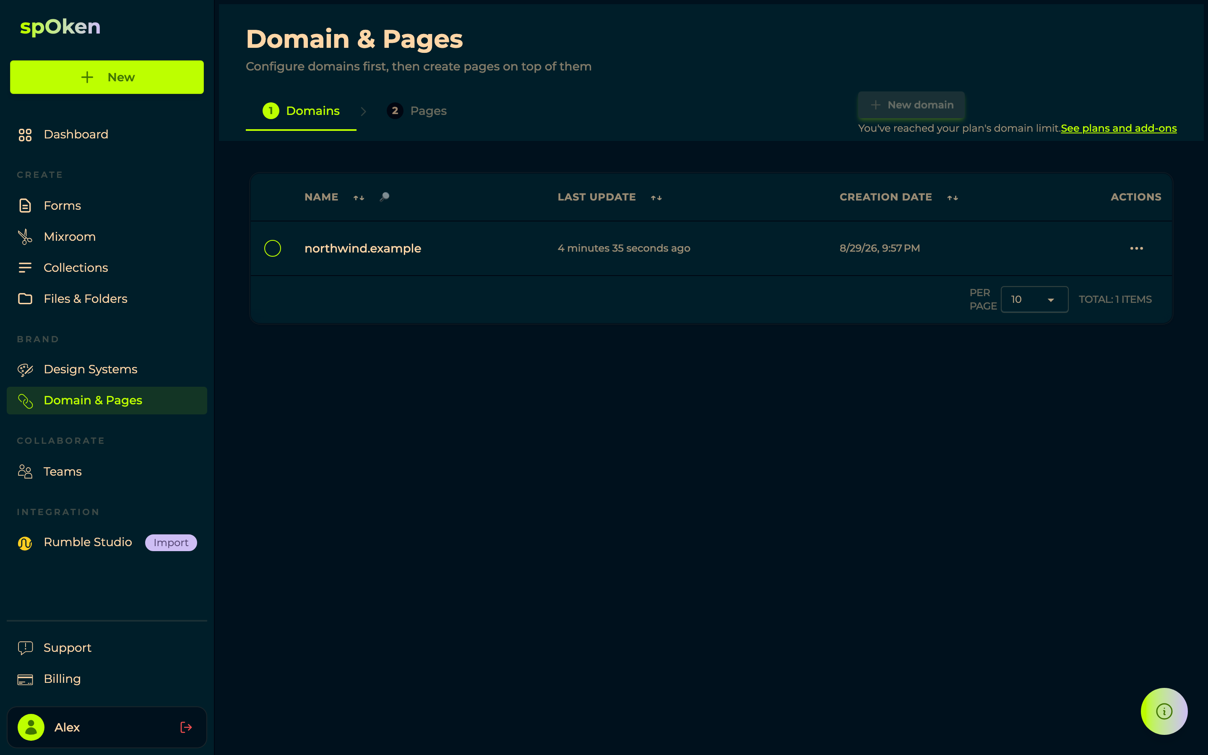Click the Forms document icon

point(25,206)
